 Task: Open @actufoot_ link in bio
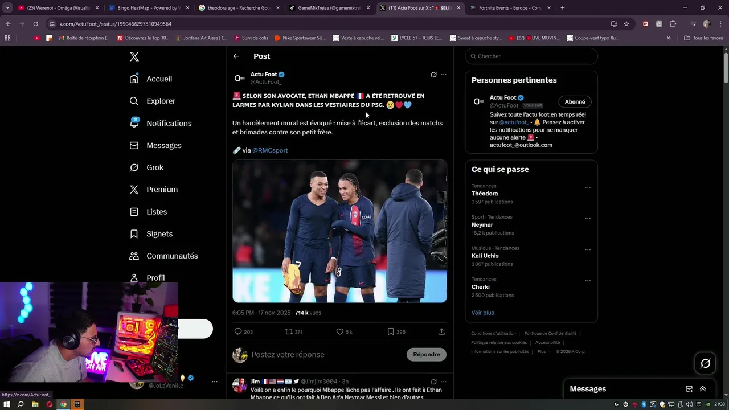(514, 122)
